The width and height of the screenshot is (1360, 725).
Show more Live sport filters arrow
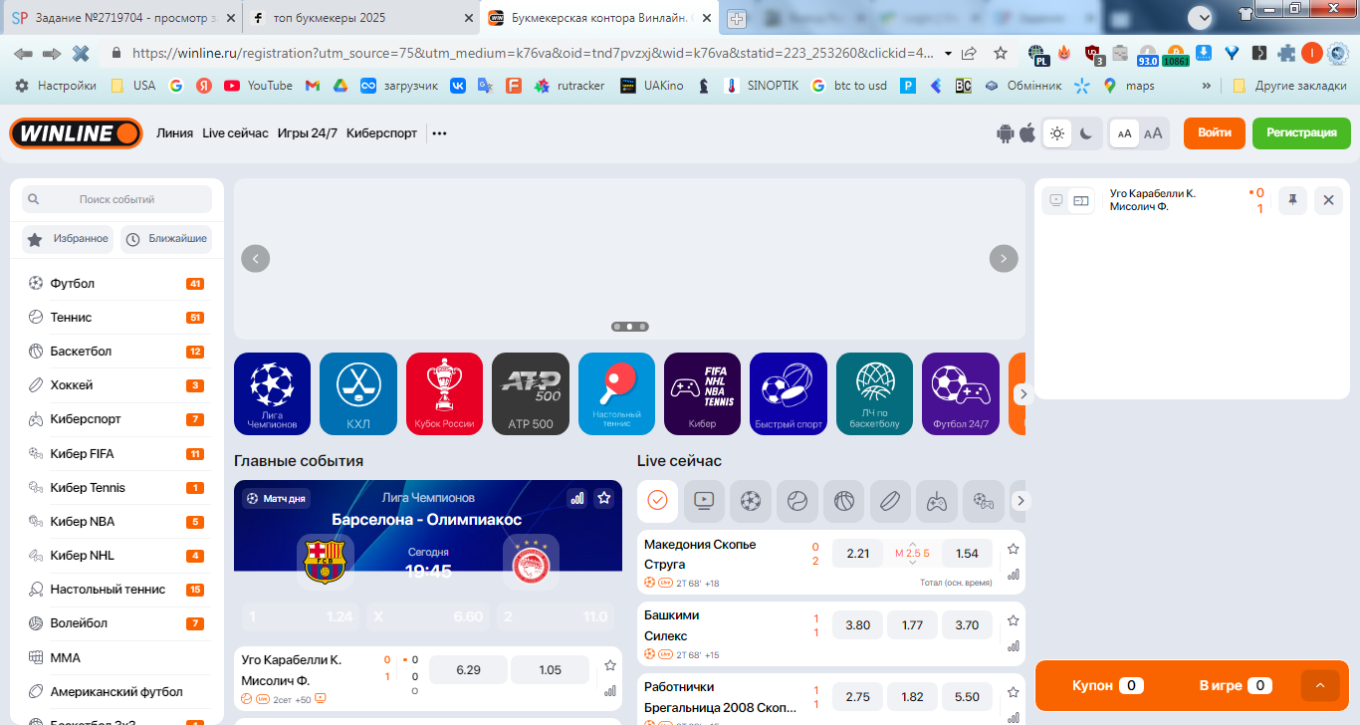pyautogui.click(x=1020, y=501)
